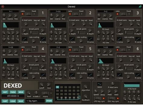Click operator 5 det knob
Screen dimensions: 143x109
click(51, 51)
